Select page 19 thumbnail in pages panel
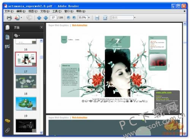190x139 pixels. coord(26,104)
